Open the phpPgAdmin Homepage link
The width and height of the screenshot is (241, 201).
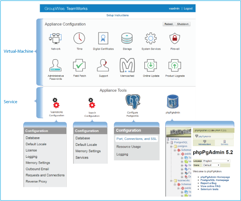pyautogui.click(x=215, y=177)
